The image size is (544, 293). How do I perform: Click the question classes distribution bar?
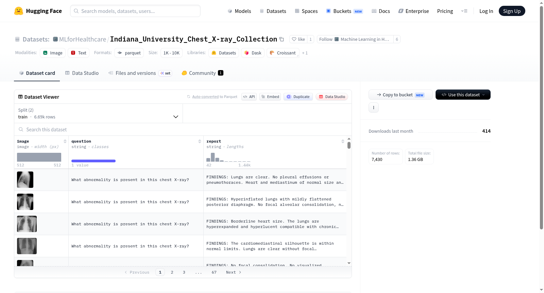pos(93,161)
